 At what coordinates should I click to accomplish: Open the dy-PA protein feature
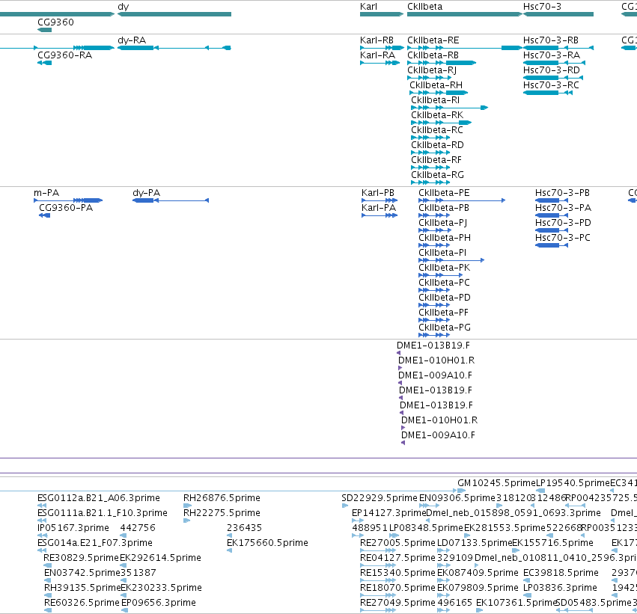click(146, 193)
